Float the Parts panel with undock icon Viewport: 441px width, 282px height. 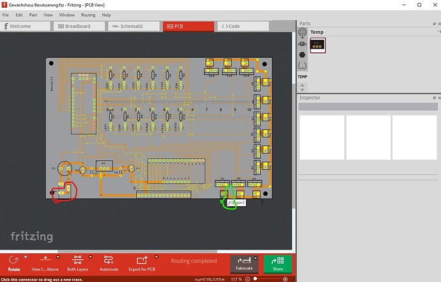[x=435, y=24]
